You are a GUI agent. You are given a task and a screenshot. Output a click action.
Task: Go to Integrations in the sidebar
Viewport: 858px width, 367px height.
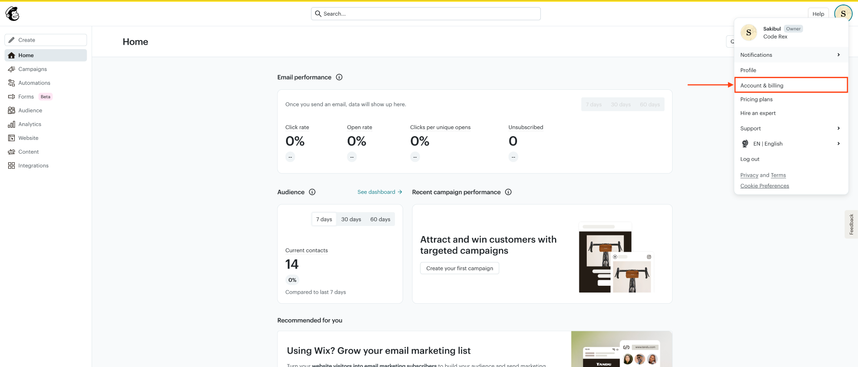[x=46, y=166]
